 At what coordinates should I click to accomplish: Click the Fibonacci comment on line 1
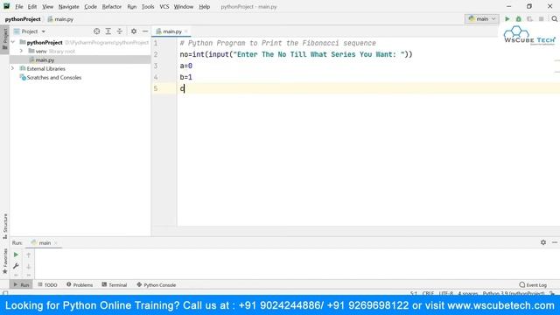tap(278, 43)
